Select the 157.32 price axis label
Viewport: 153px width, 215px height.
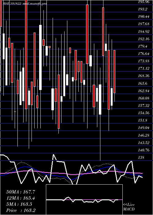click(144, 106)
